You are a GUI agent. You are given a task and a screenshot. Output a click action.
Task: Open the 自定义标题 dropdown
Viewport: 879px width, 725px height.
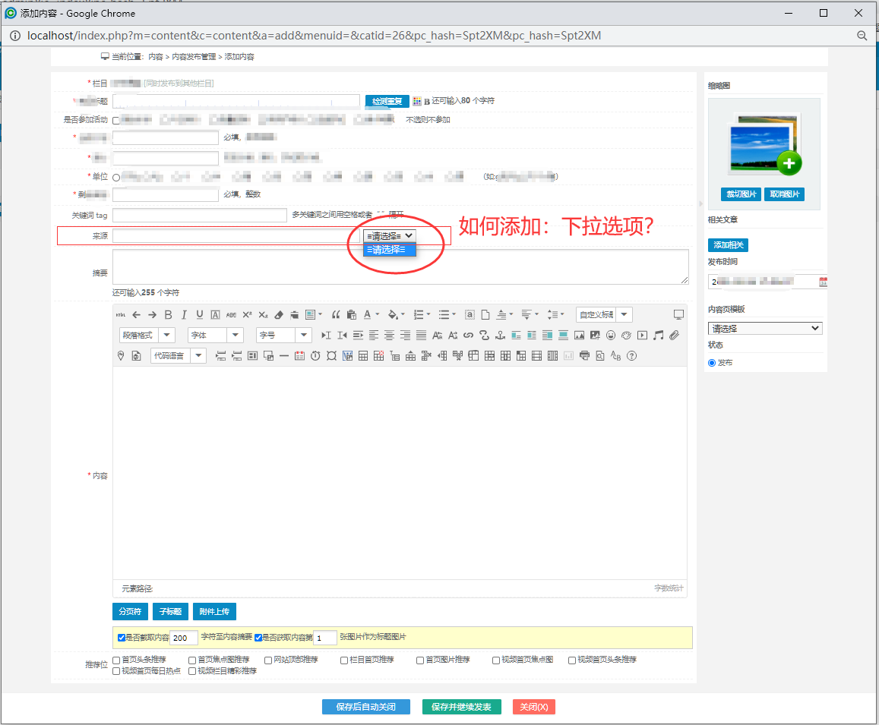pos(604,315)
